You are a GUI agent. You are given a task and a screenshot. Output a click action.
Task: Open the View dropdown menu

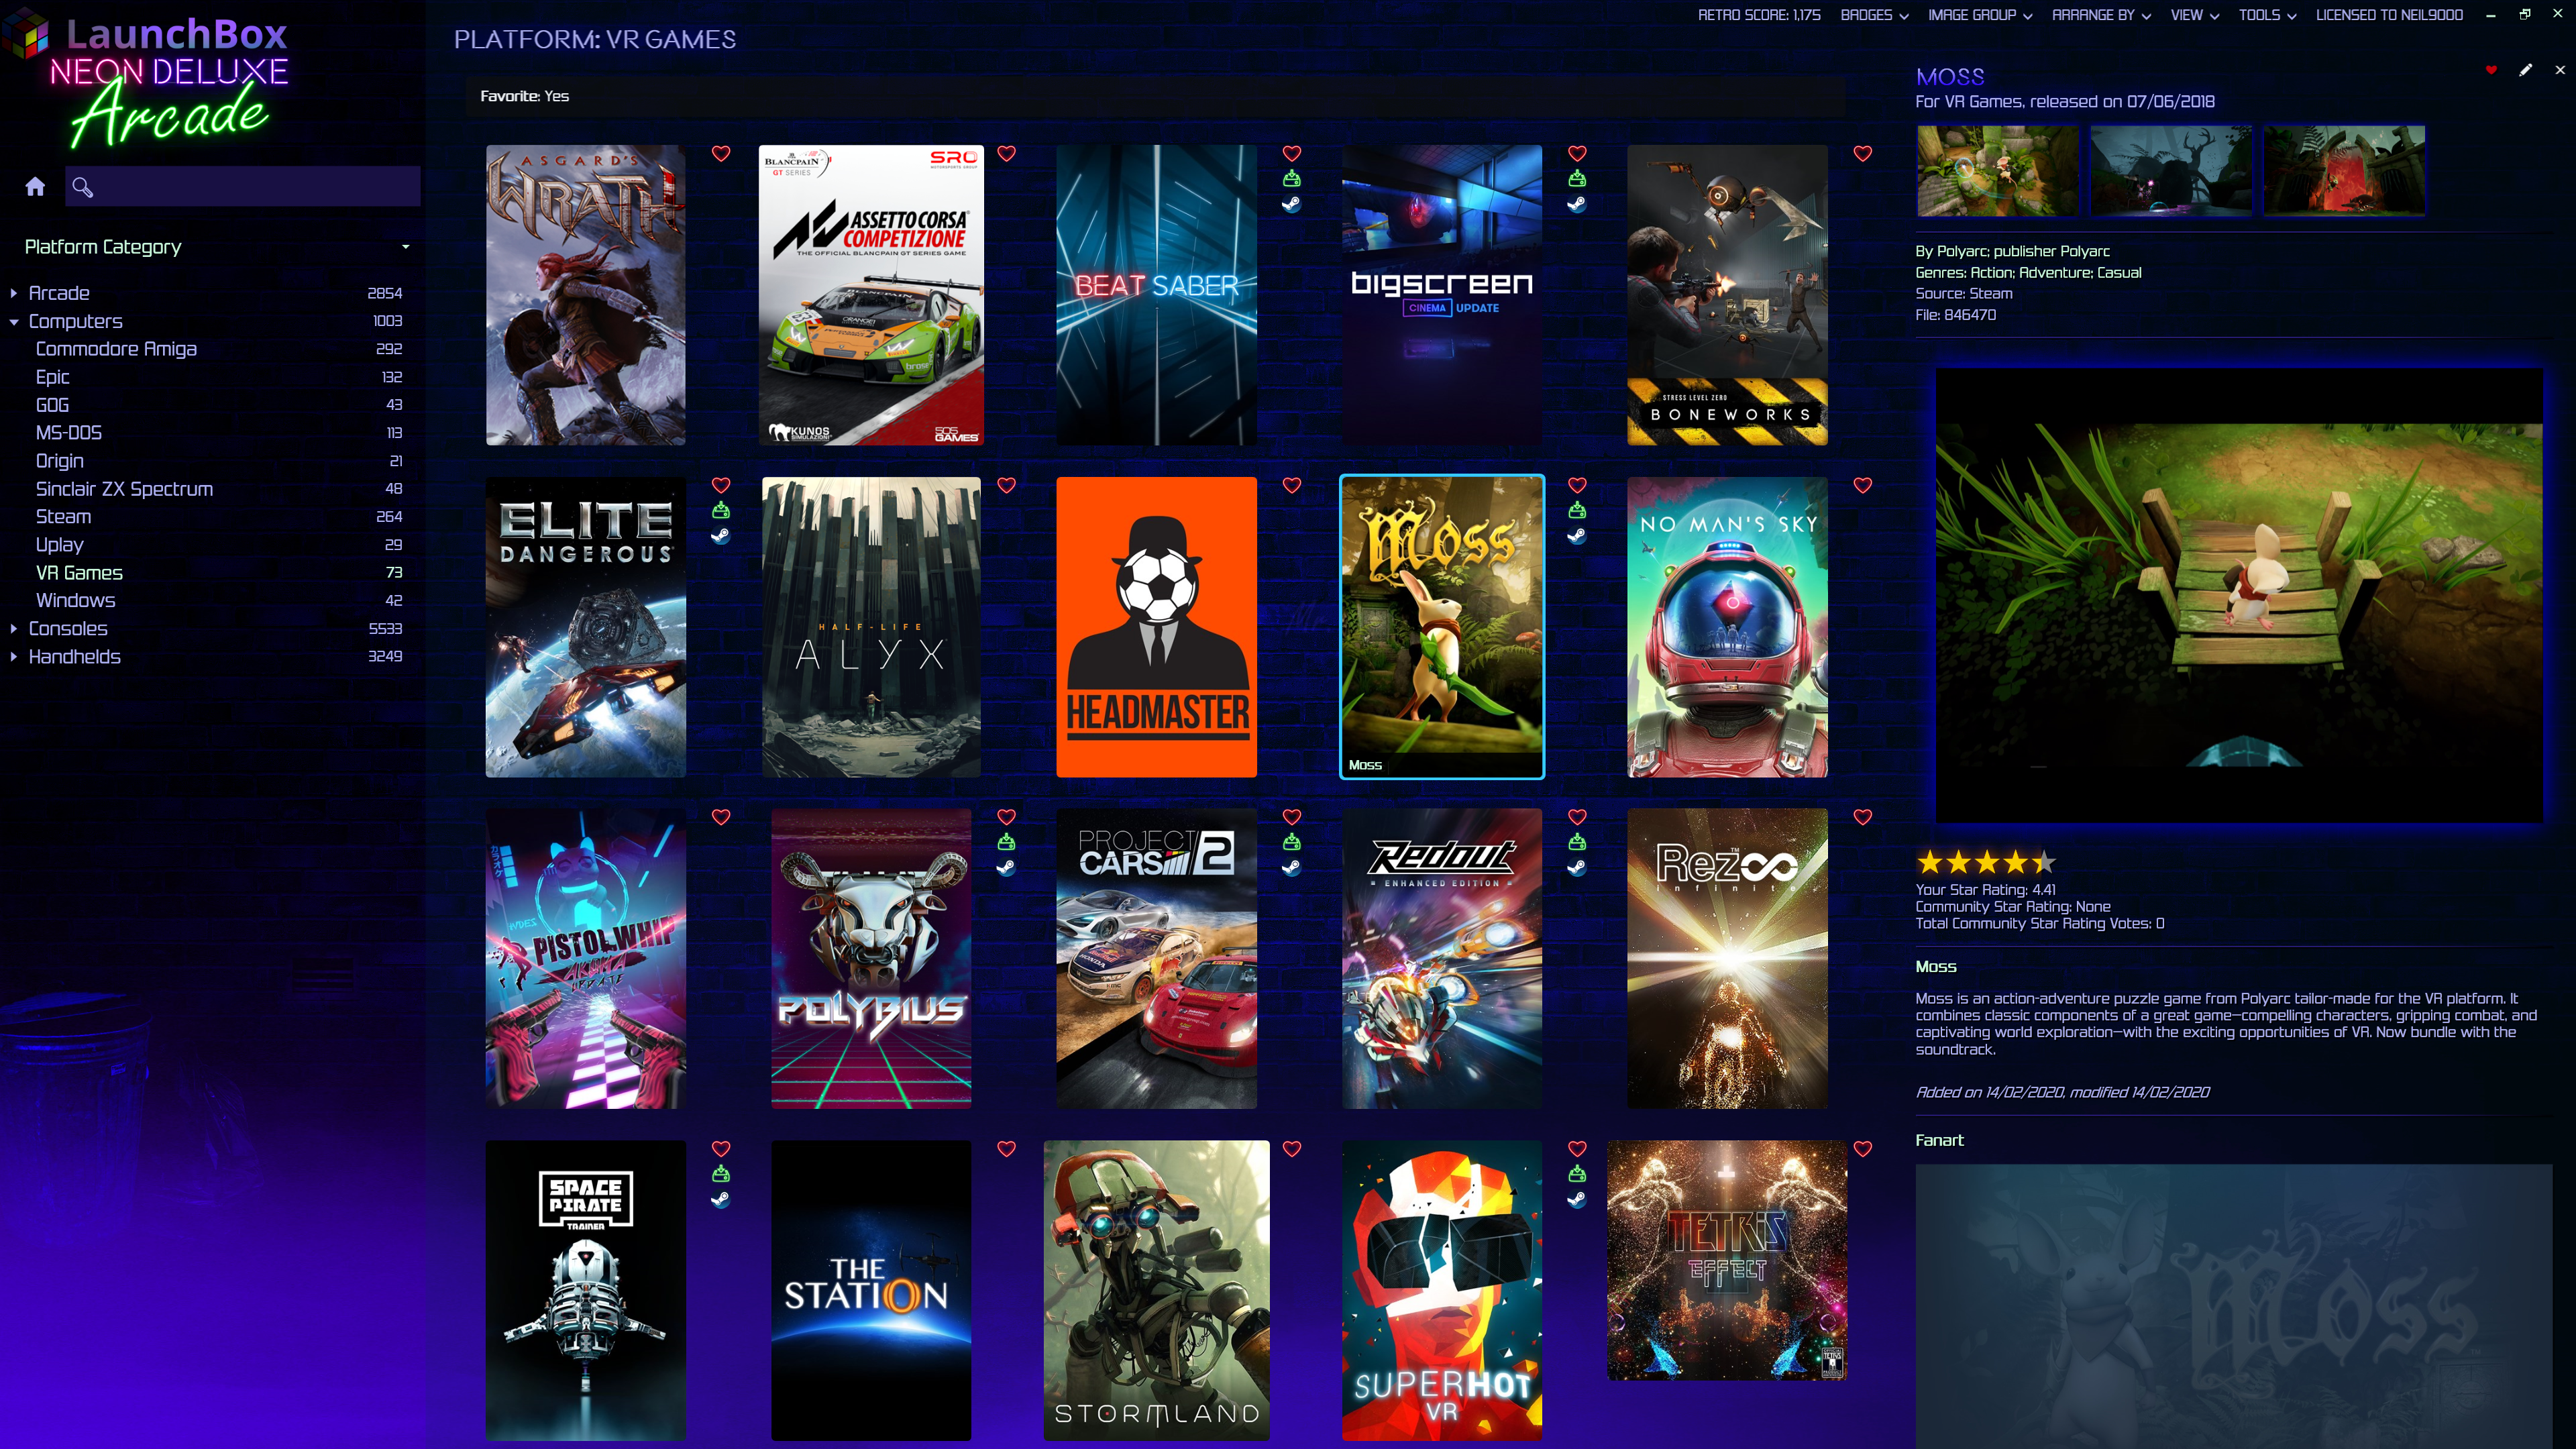click(x=2194, y=15)
